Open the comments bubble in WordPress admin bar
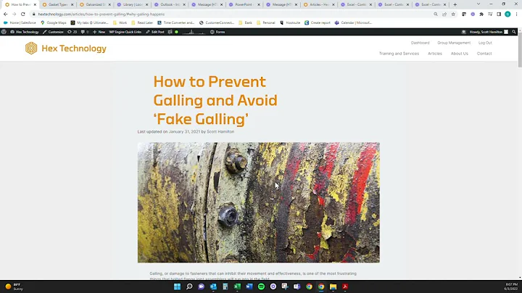This screenshot has width=522, height=293. click(85, 32)
